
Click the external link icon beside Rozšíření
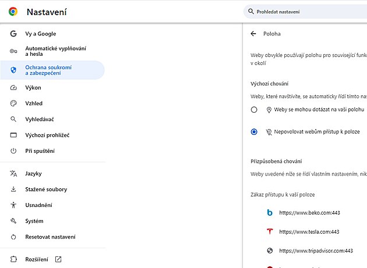pyautogui.click(x=58, y=259)
